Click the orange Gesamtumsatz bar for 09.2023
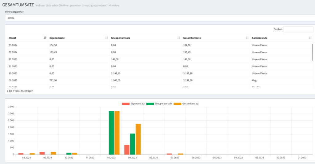This screenshot has height=164, width=315. click(x=138, y=139)
